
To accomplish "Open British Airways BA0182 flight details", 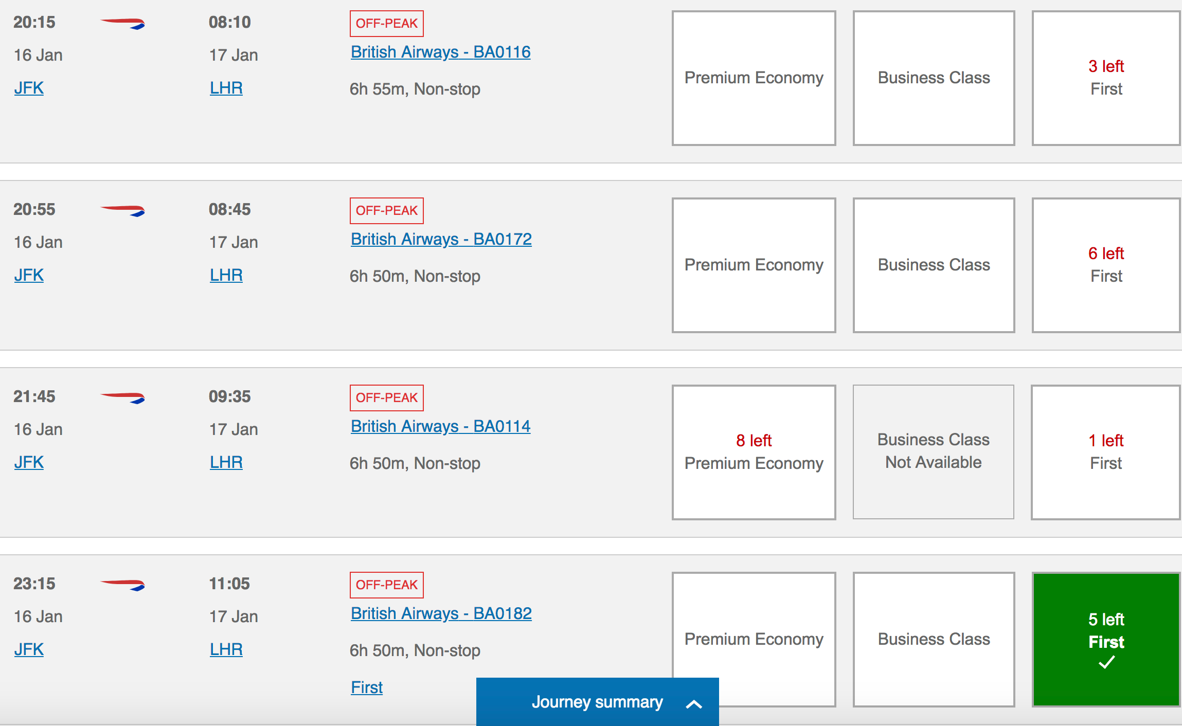I will click(x=441, y=613).
